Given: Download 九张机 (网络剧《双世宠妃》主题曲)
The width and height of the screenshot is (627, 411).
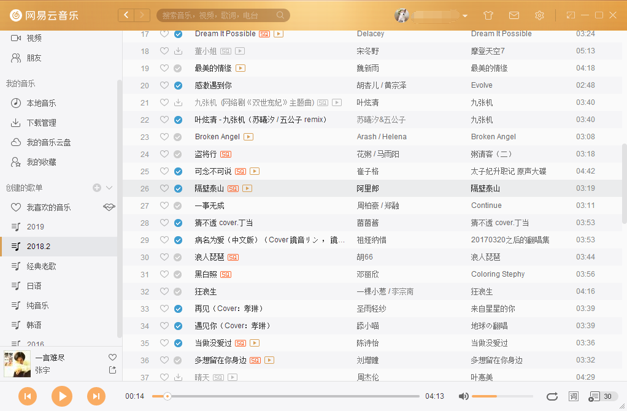Looking at the screenshot, I should 179,102.
